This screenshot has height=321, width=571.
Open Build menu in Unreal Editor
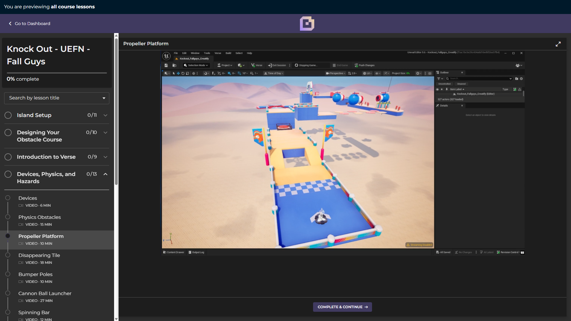coord(228,53)
